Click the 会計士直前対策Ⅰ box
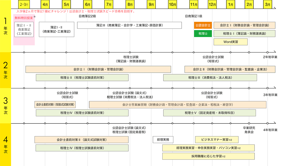 [x=55, y=105]
